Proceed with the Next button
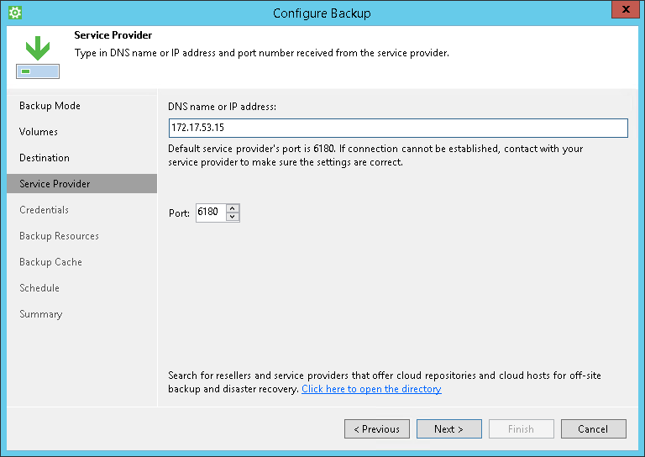The height and width of the screenshot is (457, 645). [449, 429]
